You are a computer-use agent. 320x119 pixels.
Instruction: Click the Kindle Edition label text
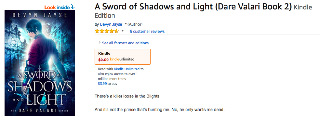(x=203, y=11)
